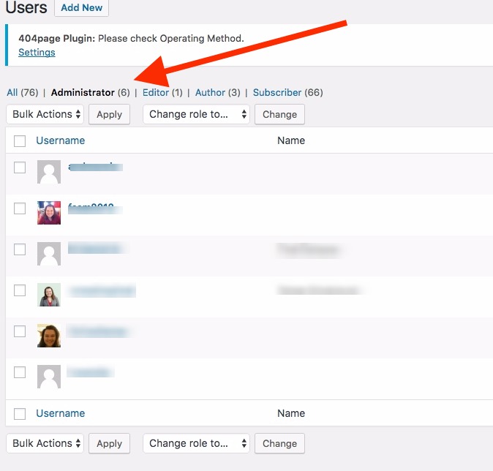
Task: Expand 'Change role to...' dropdown above the table
Action: (x=196, y=115)
